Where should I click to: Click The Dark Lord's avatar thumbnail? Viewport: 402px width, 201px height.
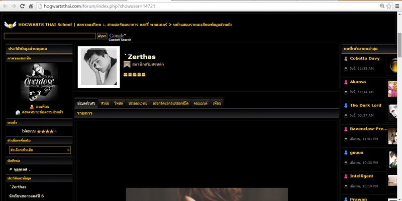point(392,112)
